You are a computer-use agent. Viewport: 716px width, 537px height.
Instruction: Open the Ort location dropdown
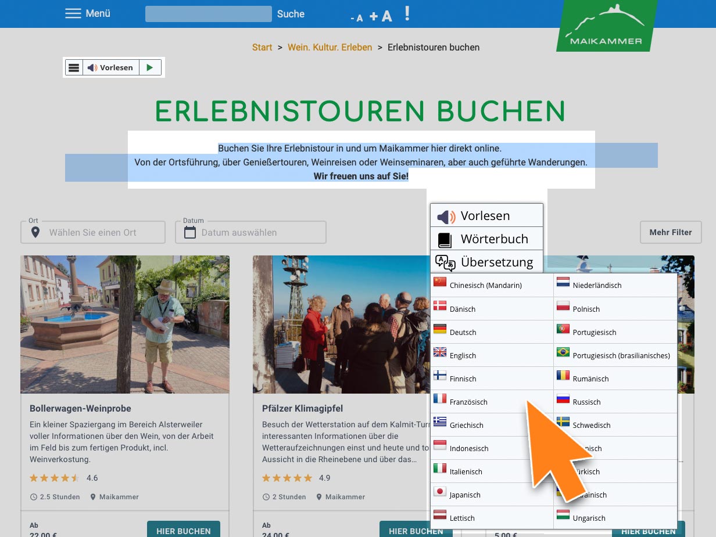tap(93, 233)
